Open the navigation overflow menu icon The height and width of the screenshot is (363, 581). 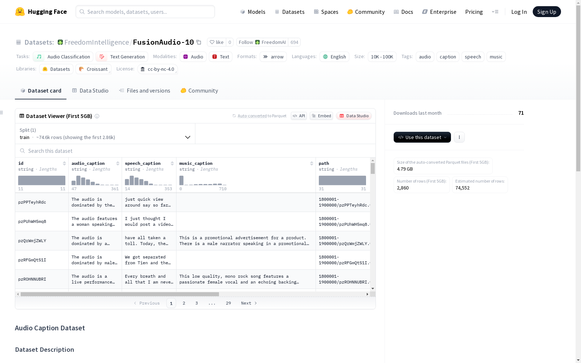tap(495, 12)
